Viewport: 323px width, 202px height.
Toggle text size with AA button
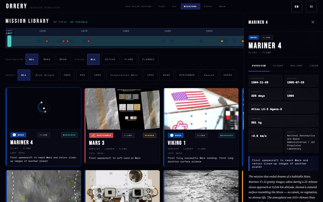pos(311,7)
